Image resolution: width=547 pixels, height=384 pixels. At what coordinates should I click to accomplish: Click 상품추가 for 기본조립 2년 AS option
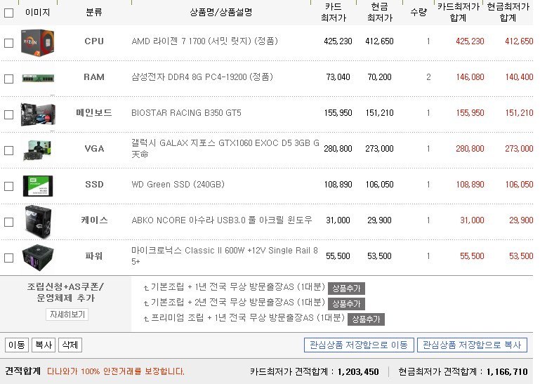(346, 303)
